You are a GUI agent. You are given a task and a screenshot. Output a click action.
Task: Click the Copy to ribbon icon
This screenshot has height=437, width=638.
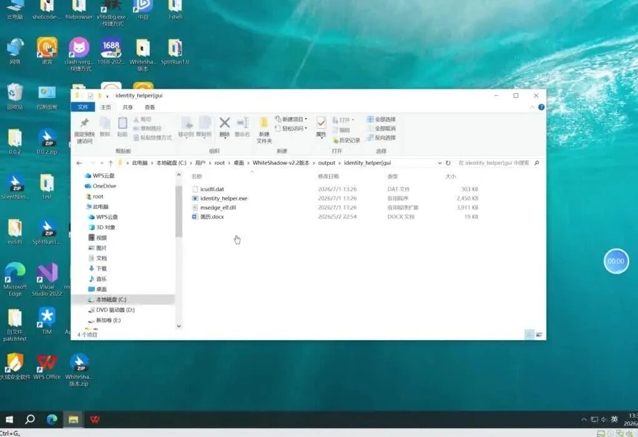(204, 127)
